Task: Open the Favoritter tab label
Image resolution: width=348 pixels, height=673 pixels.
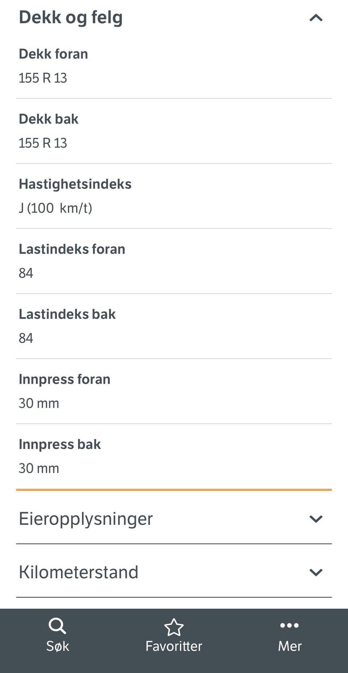Action: coord(174,646)
